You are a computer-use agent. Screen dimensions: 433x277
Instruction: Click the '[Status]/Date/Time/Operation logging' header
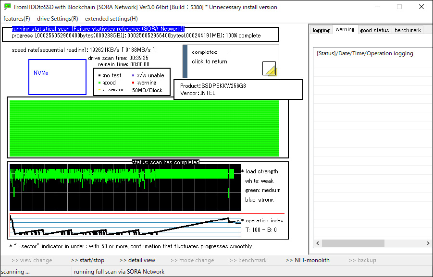tap(365, 53)
